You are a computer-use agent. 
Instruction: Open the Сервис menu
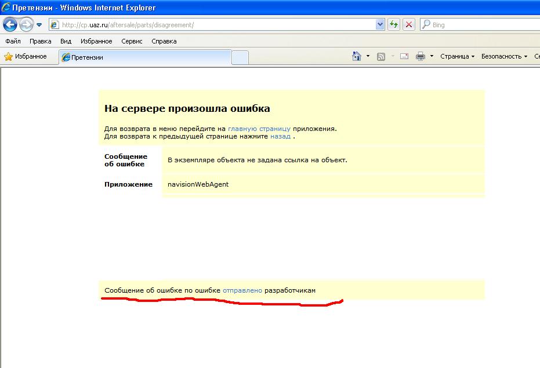[x=132, y=41]
